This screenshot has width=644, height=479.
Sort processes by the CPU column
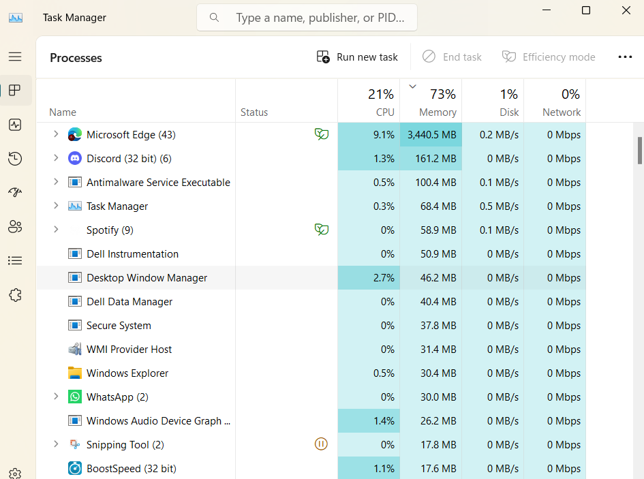click(x=369, y=102)
